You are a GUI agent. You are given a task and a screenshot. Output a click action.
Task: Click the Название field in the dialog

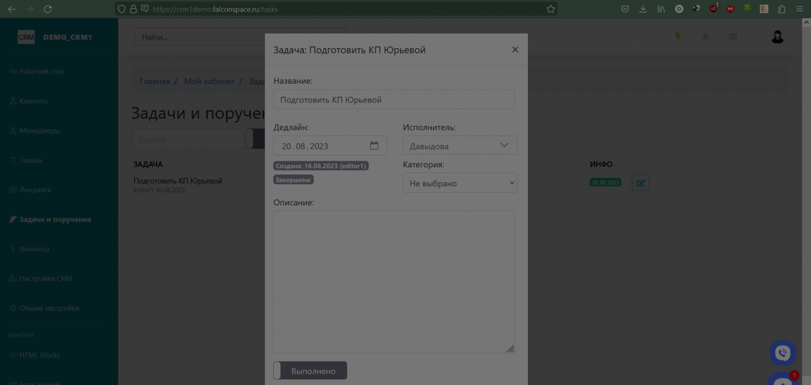click(x=394, y=99)
